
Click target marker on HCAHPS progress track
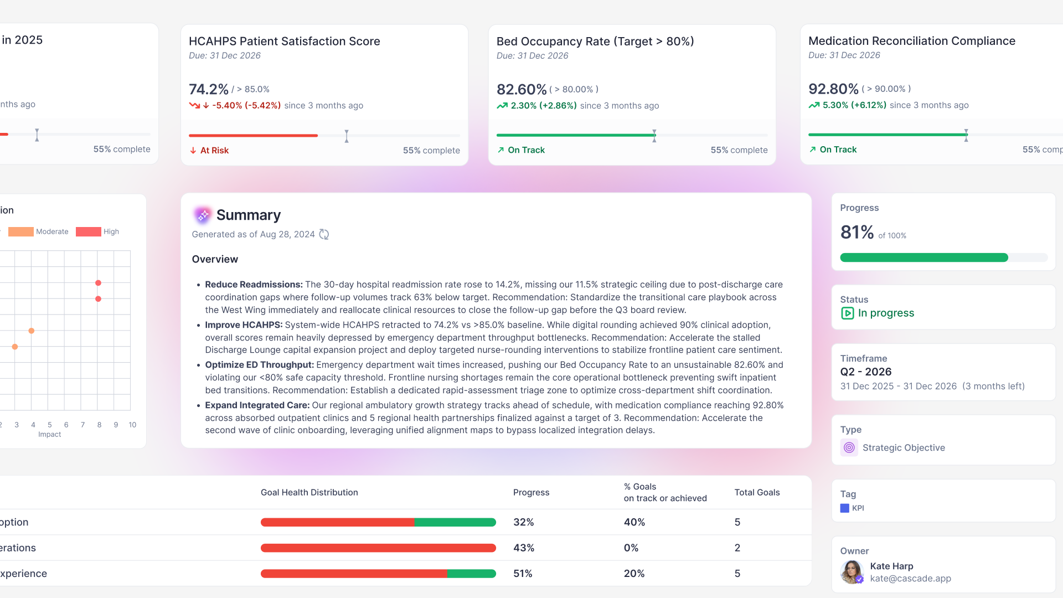(347, 136)
